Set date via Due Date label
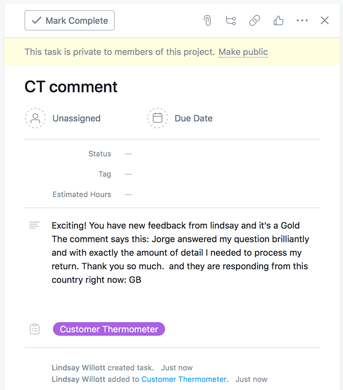 (194, 118)
